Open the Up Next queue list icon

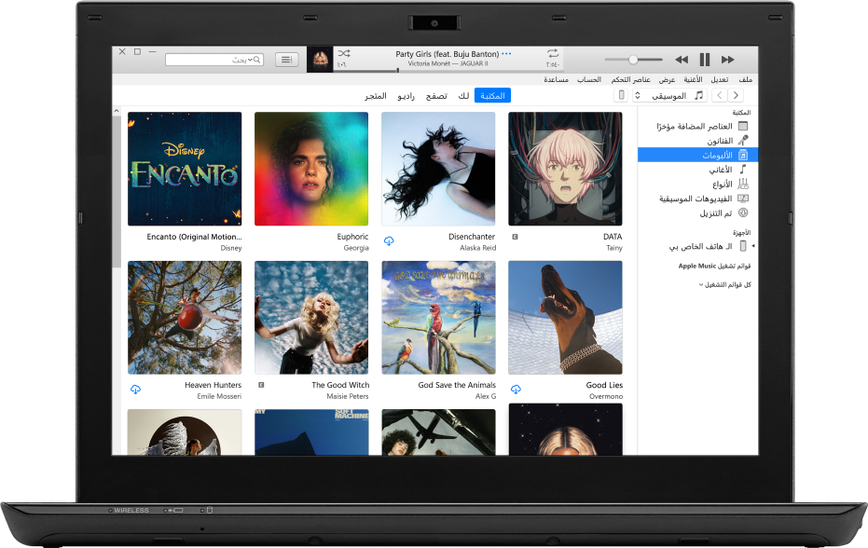coord(286,59)
